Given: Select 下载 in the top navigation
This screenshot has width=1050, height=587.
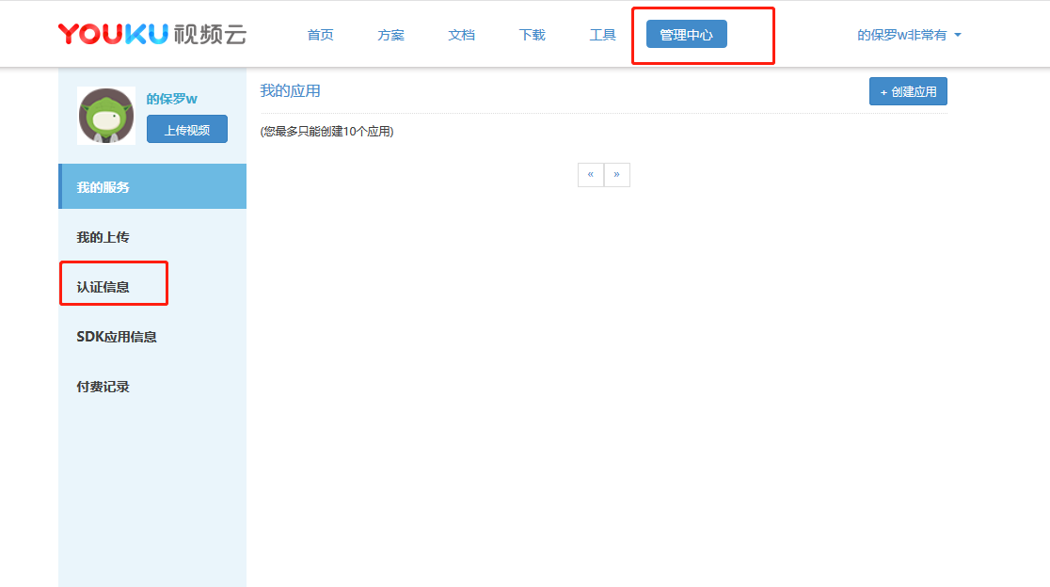Looking at the screenshot, I should coord(532,35).
